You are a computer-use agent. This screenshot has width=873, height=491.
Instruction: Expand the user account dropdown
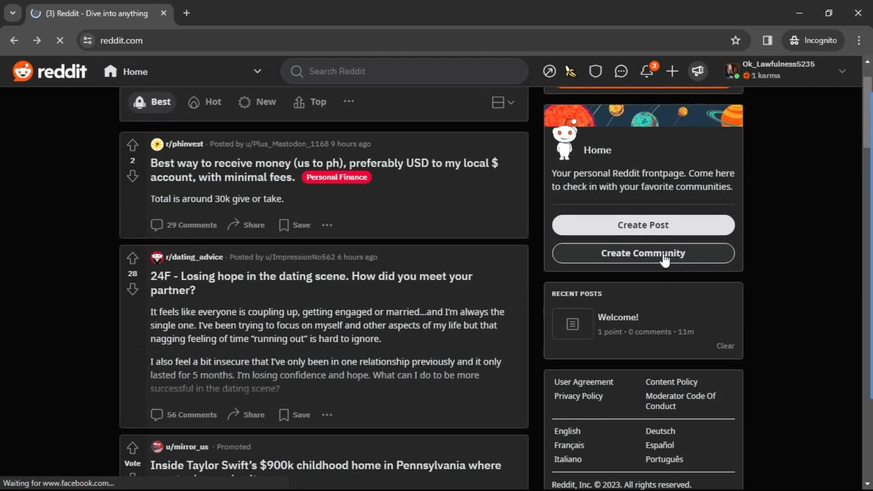coord(842,71)
